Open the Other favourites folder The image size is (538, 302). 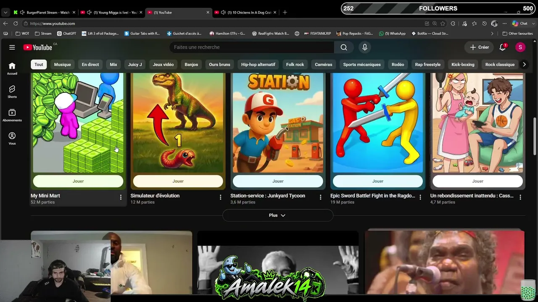[517, 34]
